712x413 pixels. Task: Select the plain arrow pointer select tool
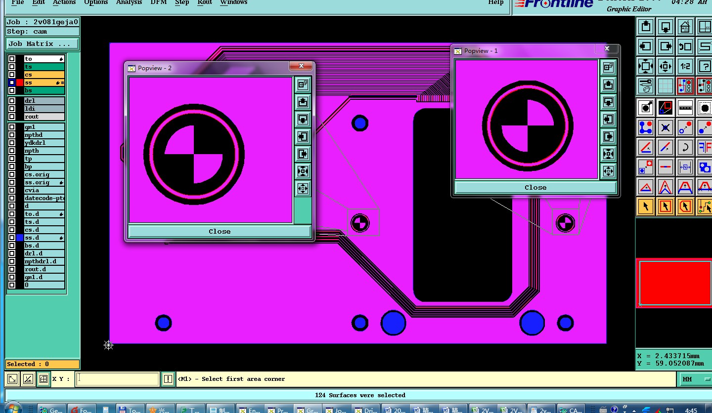click(x=646, y=206)
